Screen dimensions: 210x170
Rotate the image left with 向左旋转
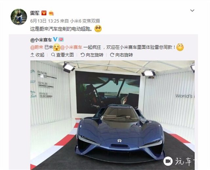pos(92,55)
